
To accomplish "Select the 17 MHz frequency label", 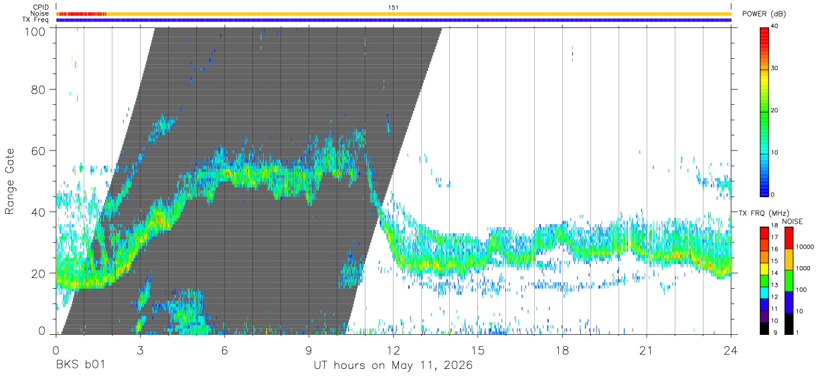I will coord(776,237).
